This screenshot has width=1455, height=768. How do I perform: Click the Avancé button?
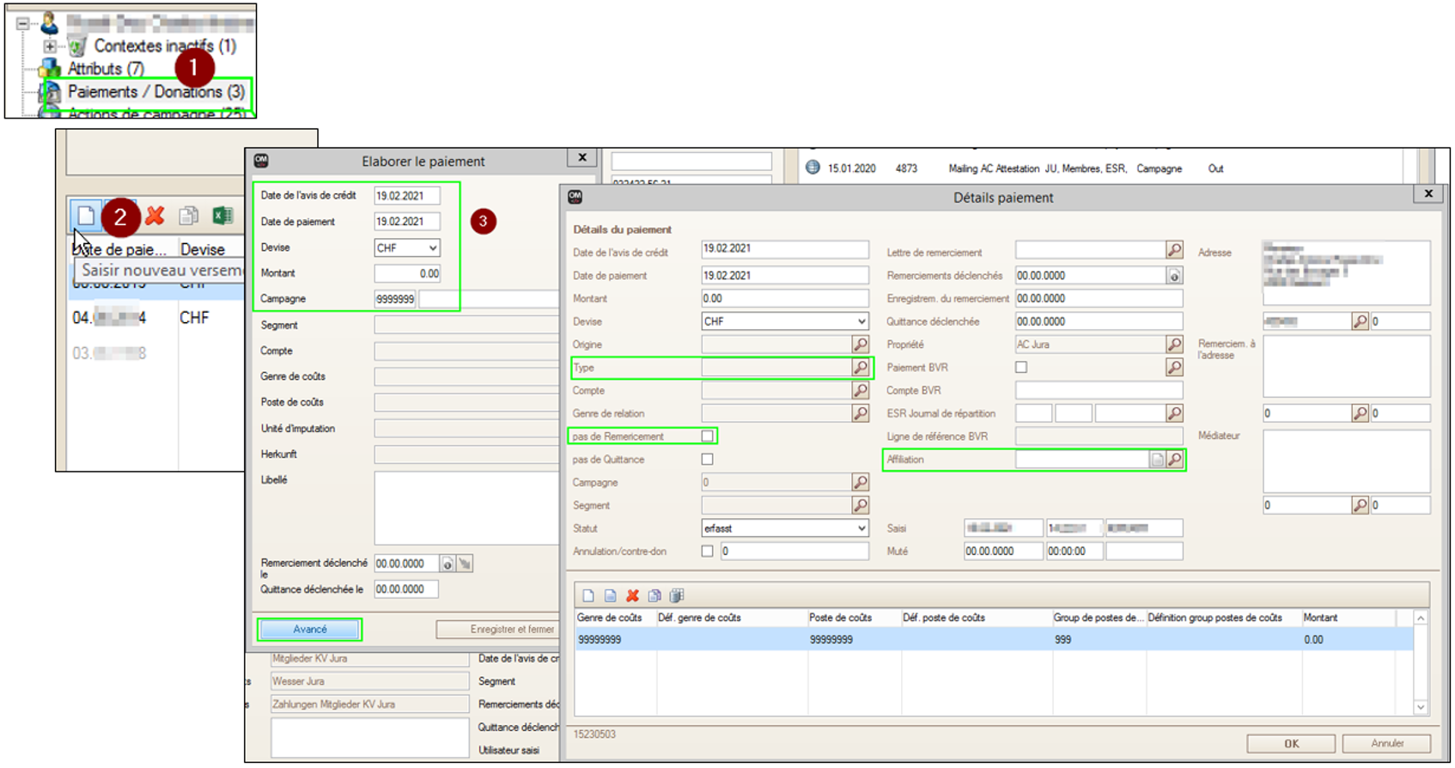310,630
